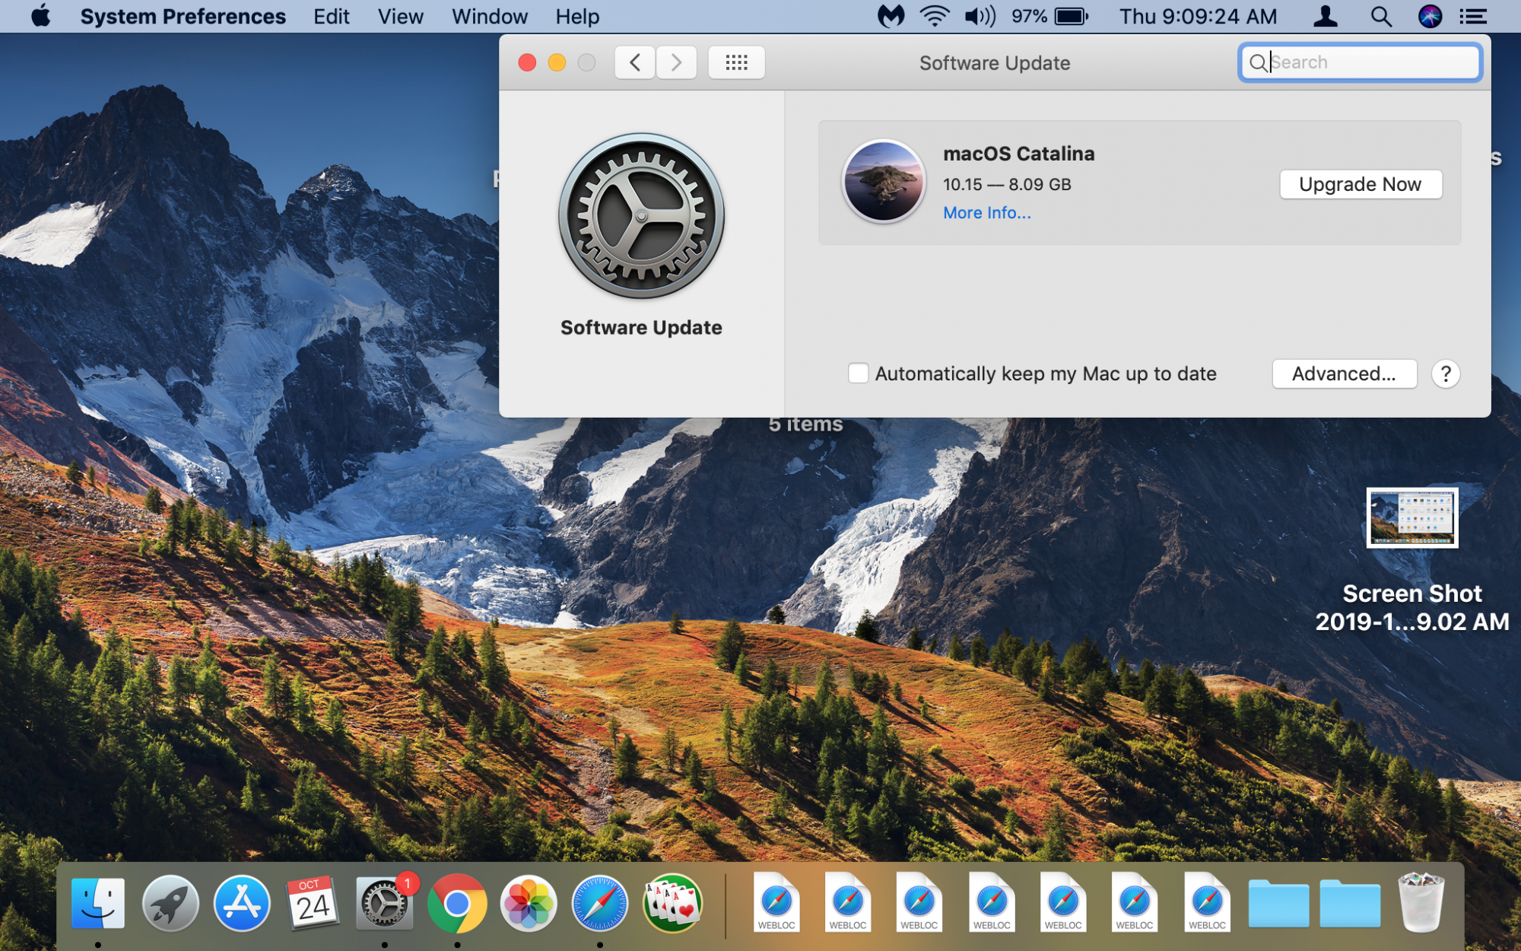Image resolution: width=1521 pixels, height=951 pixels.
Task: Enable Automatically keep my Mac up to date
Action: click(x=858, y=374)
